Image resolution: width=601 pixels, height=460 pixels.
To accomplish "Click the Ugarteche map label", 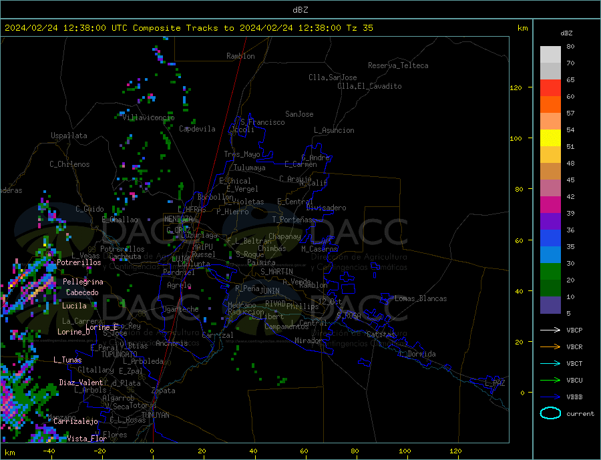I will (x=180, y=309).
